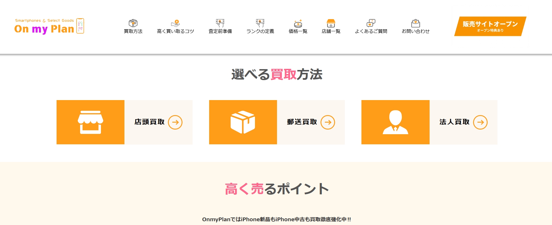552x225 pixels.
Task: Click the On my Plan logo
Action: (49, 26)
